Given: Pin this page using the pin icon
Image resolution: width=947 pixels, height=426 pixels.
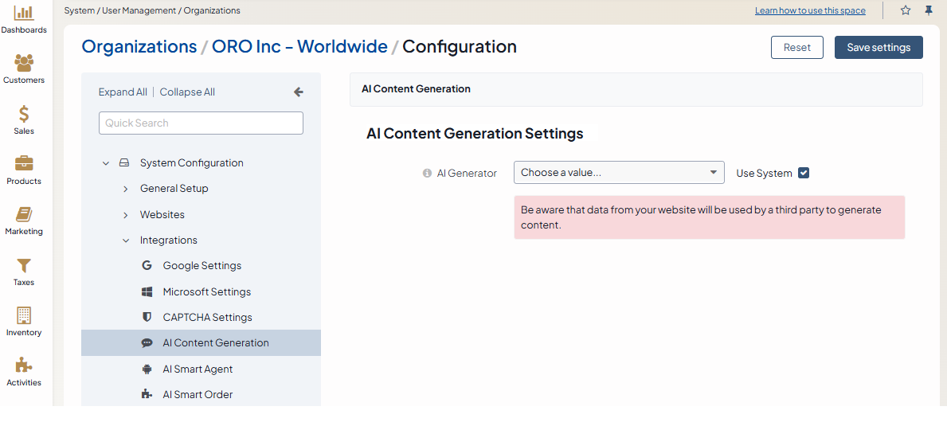Looking at the screenshot, I should (x=929, y=10).
